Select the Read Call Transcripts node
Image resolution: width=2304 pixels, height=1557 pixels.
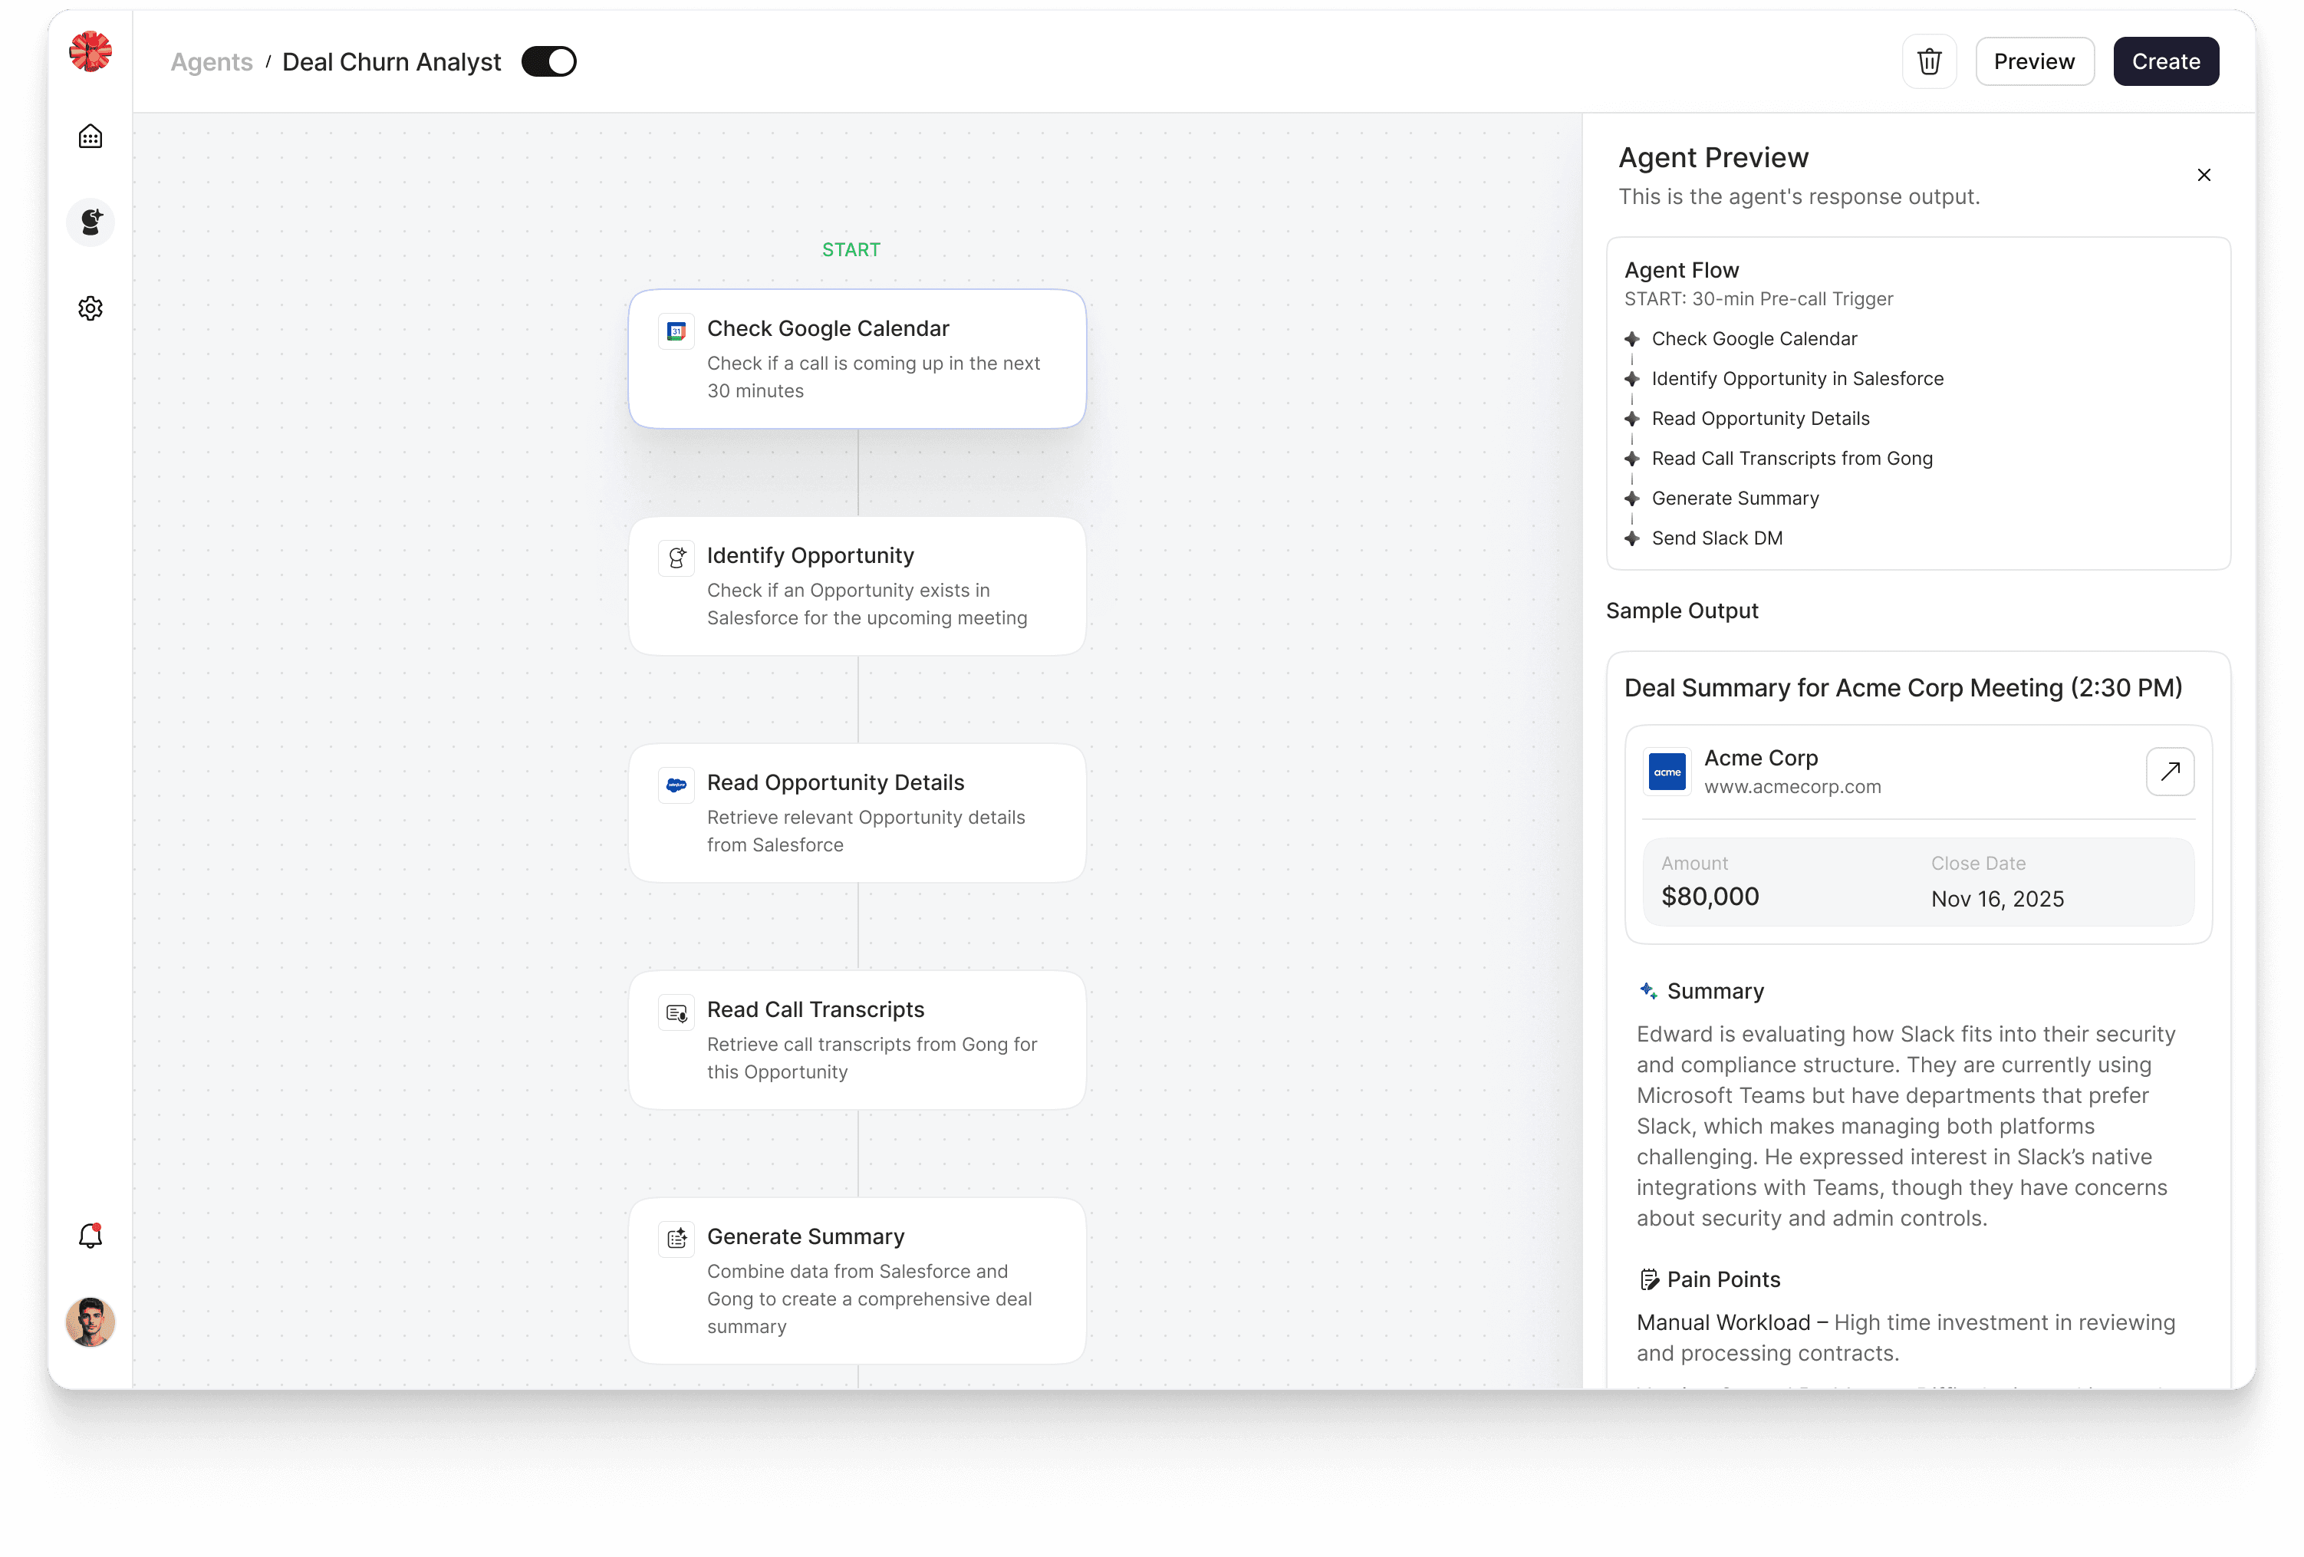pyautogui.click(x=857, y=1039)
